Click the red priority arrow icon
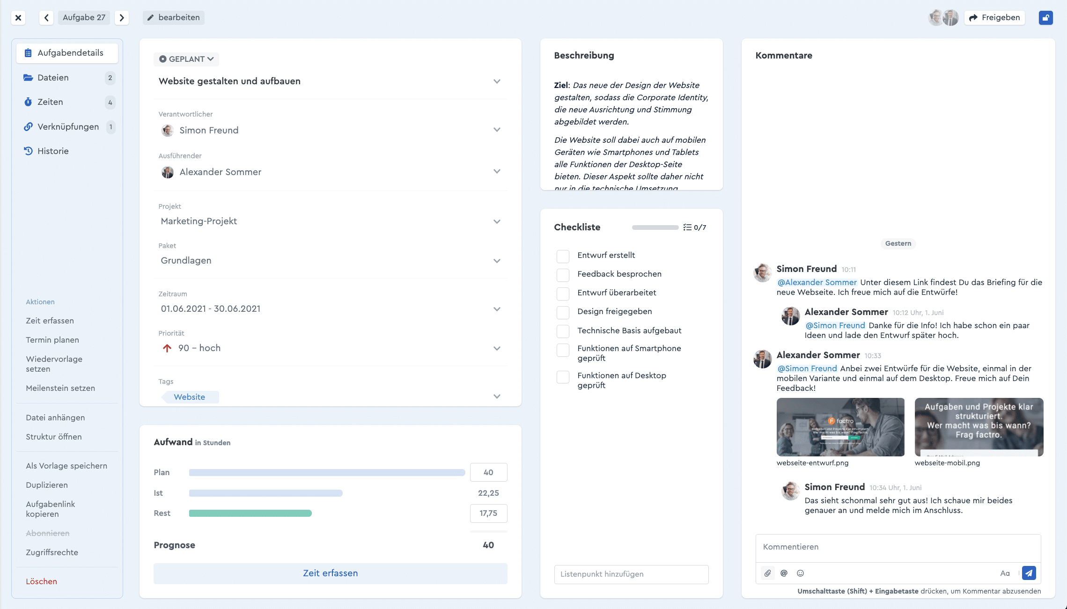 tap(167, 348)
